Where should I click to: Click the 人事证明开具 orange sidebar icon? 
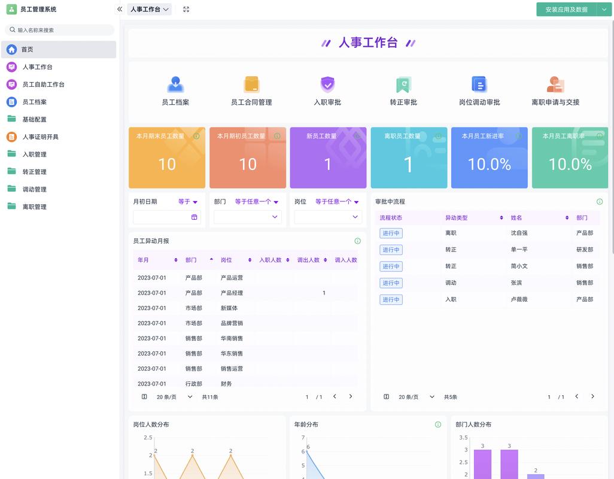(x=12, y=137)
